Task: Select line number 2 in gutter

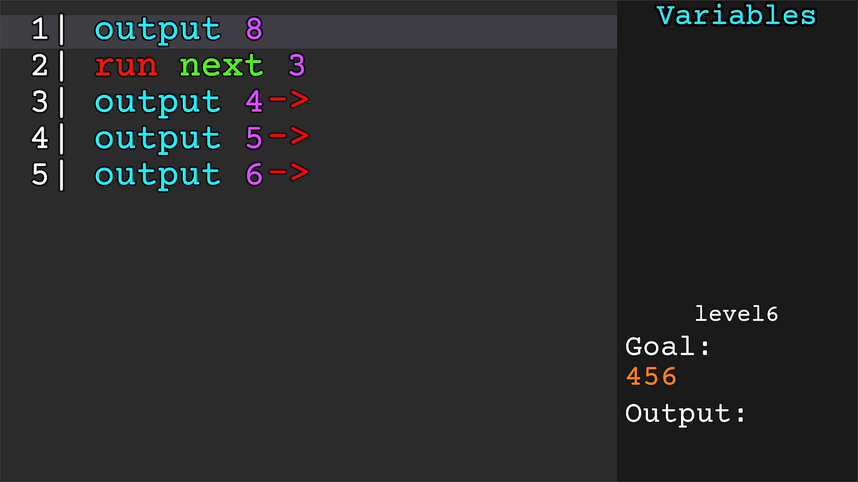Action: (40, 66)
